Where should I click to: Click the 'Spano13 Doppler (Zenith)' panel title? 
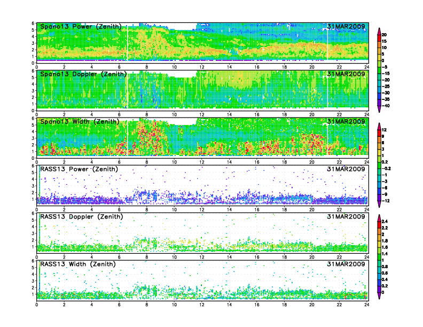(x=83, y=74)
